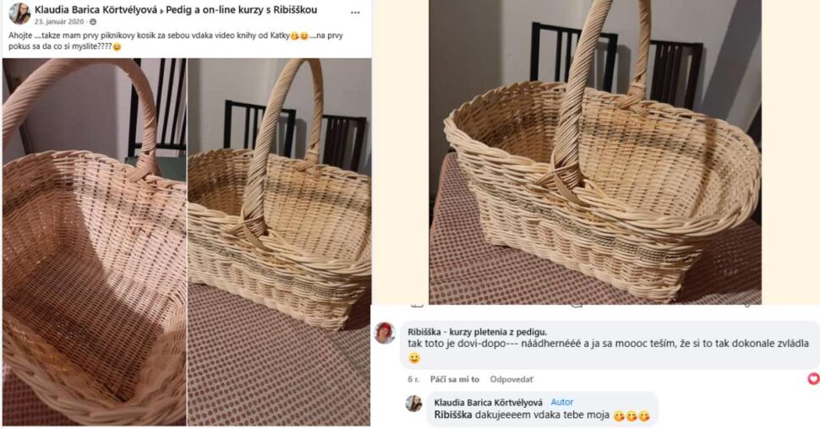This screenshot has height=429, width=820.
Task: Click Klaudia's avatar in the reply
Action: [x=413, y=403]
